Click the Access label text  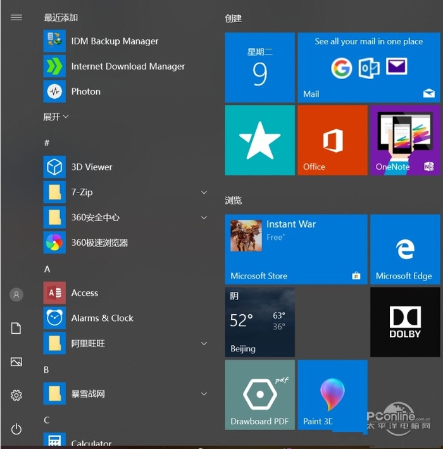pos(85,293)
